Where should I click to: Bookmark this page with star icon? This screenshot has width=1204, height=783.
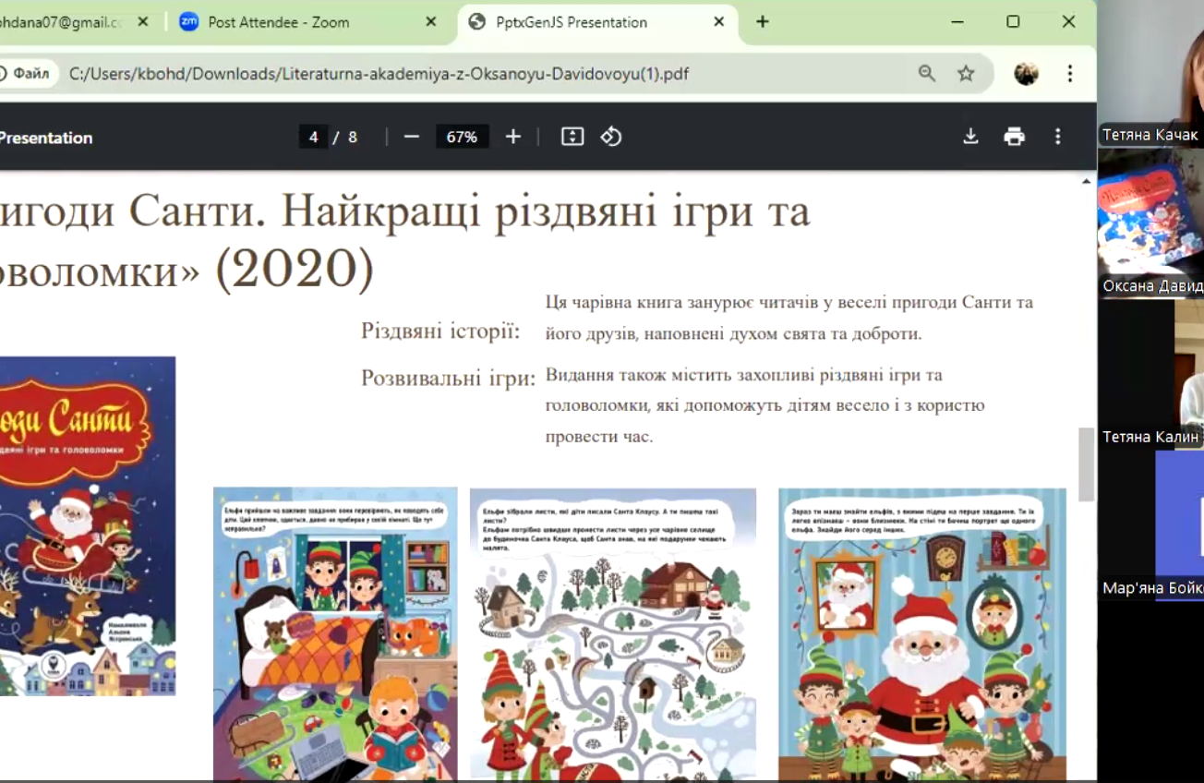click(966, 74)
